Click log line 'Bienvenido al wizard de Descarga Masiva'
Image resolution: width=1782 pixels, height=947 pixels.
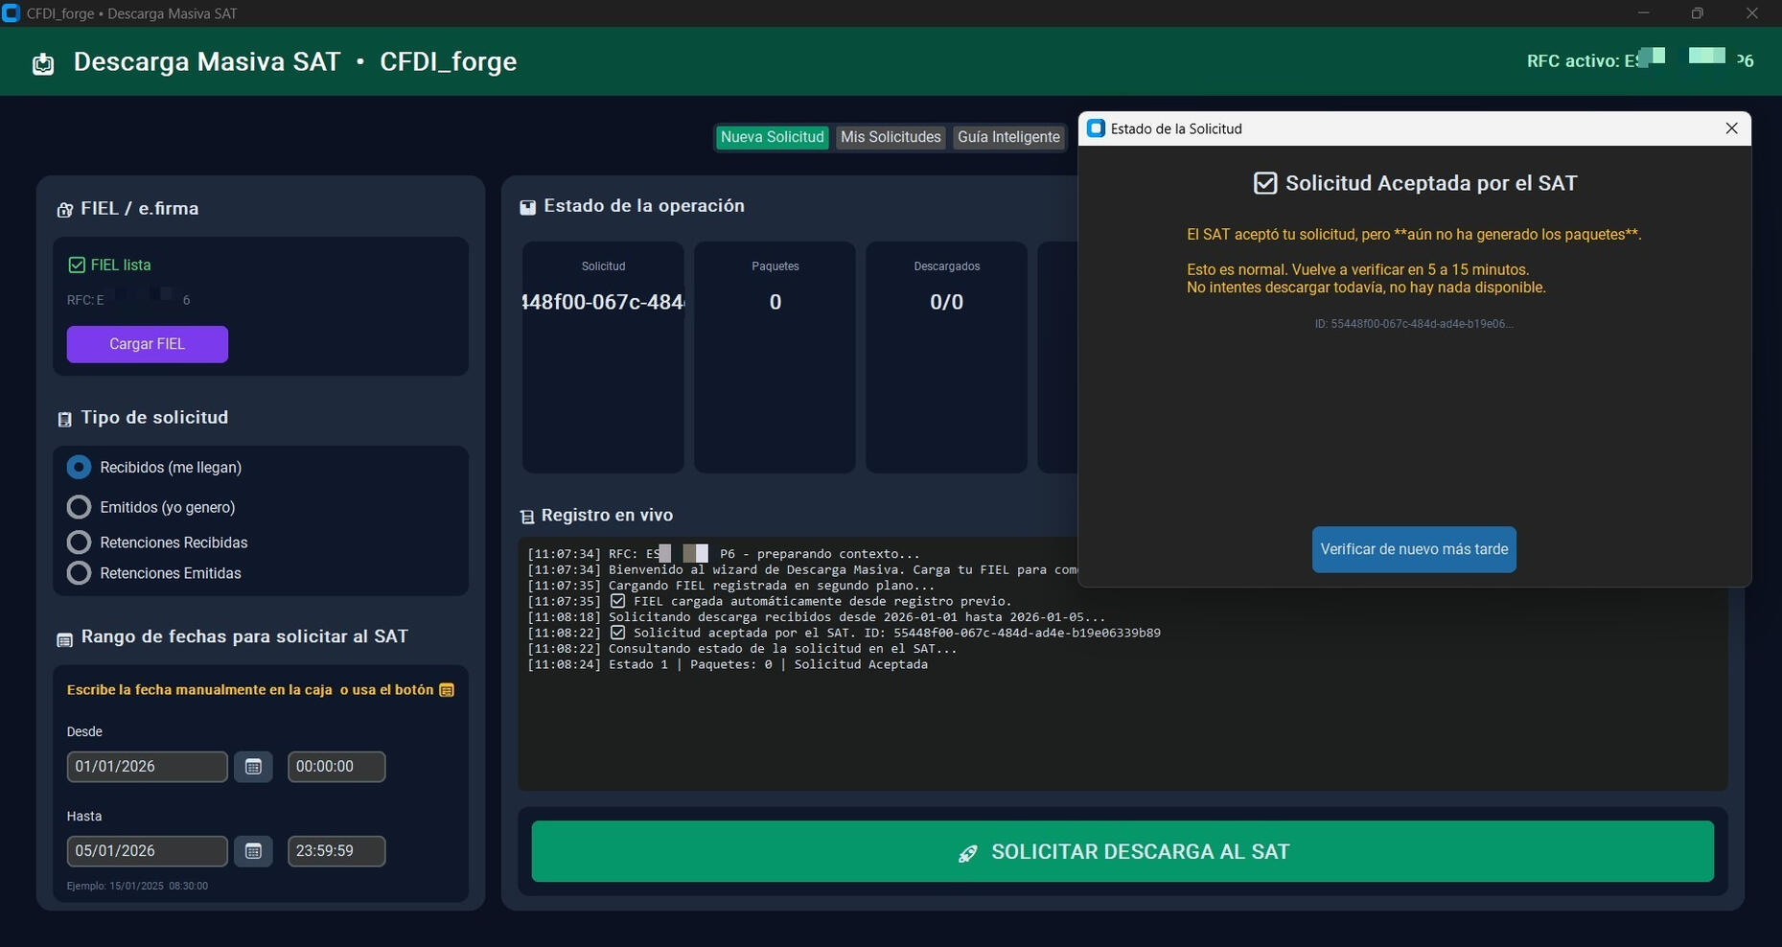(802, 569)
